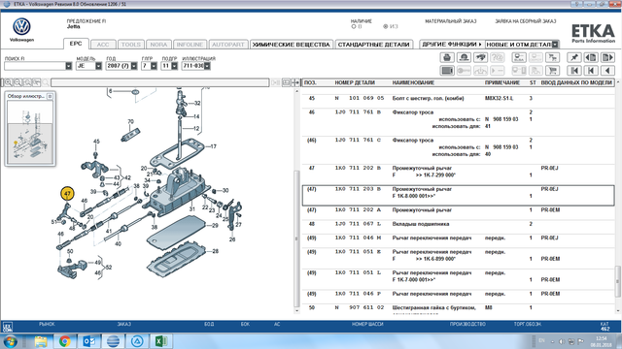Click the double shopping carts icon
622x349 pixels.
pos(553,57)
